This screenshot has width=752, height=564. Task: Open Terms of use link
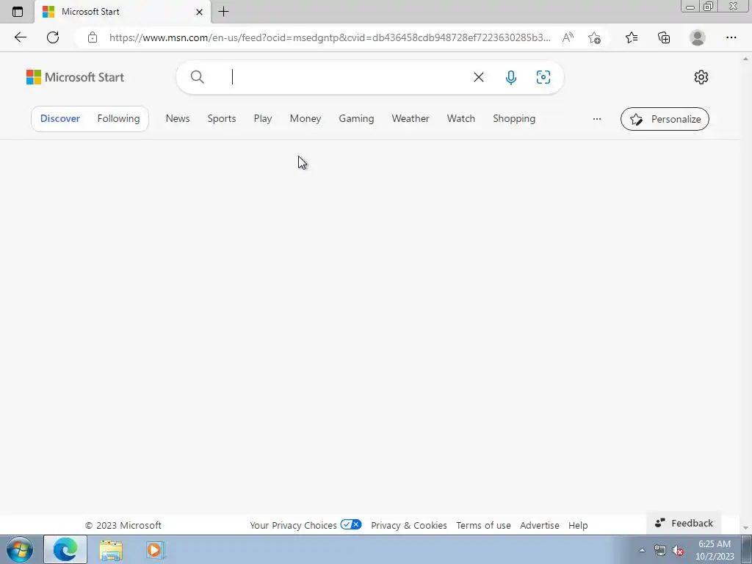point(483,525)
